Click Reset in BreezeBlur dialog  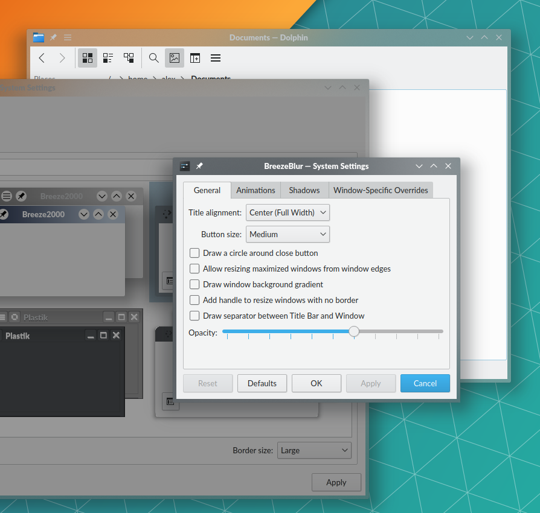coord(208,383)
